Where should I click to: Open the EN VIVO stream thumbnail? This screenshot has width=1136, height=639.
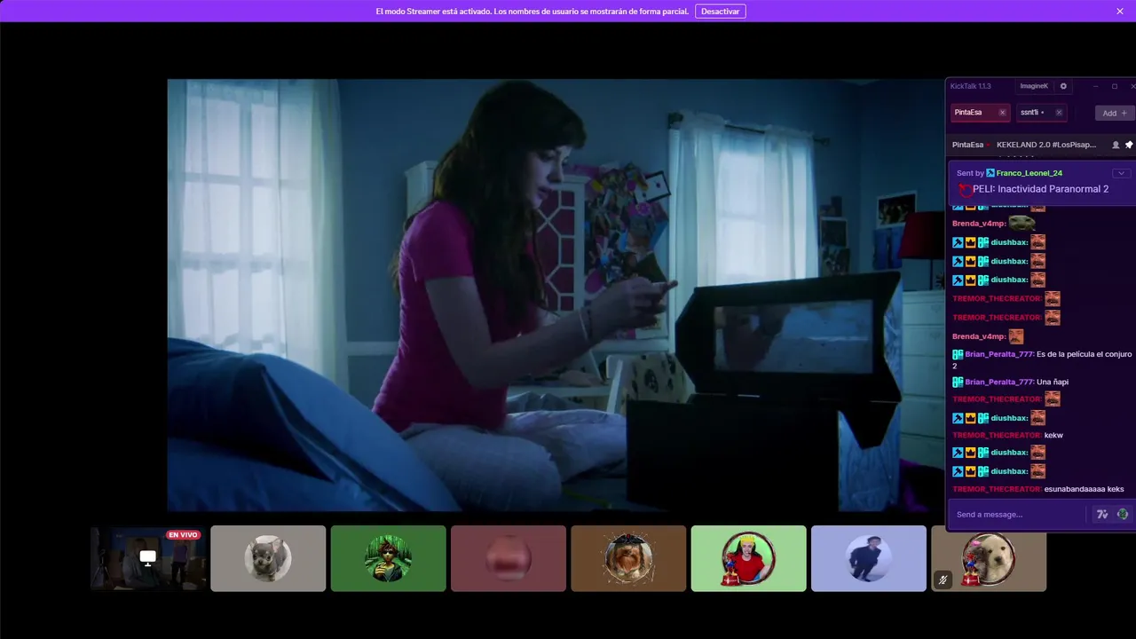tap(147, 558)
